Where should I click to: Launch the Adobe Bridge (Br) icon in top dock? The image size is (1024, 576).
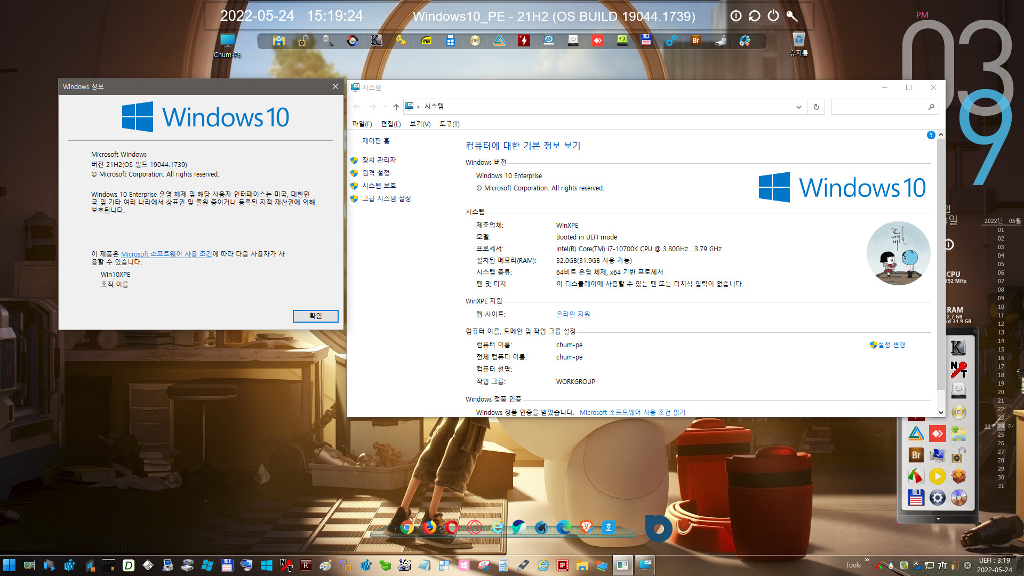coord(695,41)
